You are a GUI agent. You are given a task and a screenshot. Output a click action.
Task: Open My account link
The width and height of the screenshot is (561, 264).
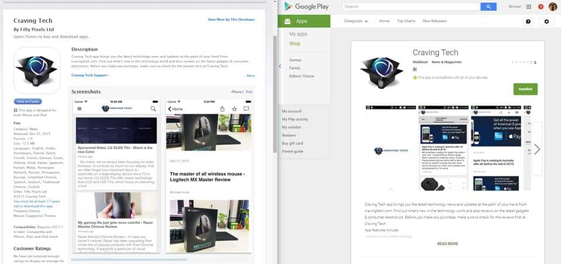(x=292, y=111)
